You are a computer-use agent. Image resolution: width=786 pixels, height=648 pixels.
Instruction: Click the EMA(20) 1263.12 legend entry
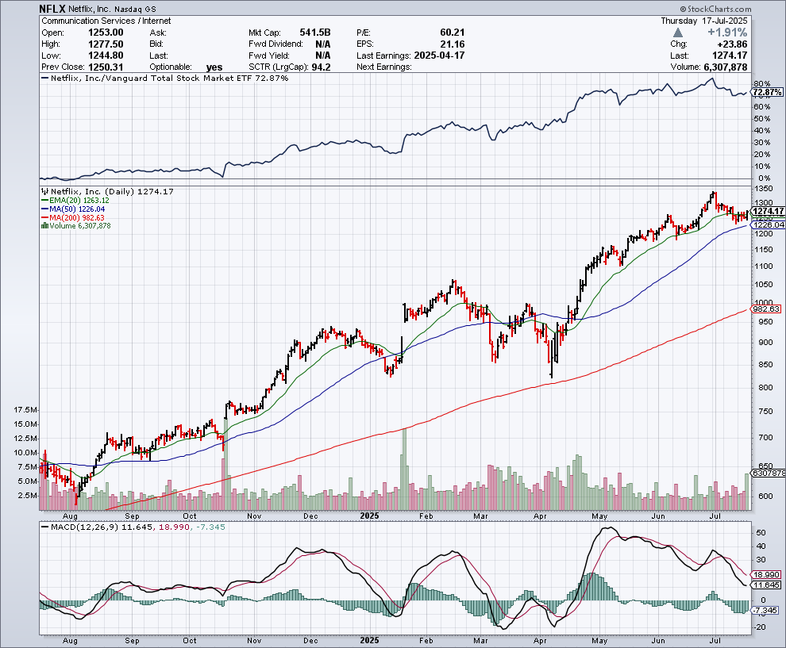click(75, 201)
